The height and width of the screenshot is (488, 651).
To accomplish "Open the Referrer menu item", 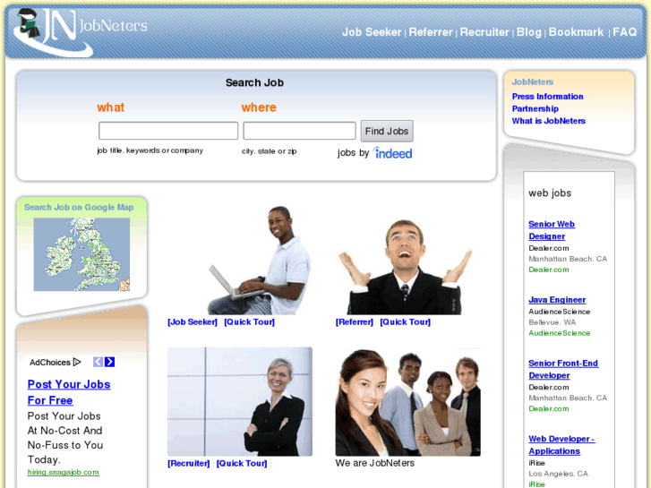I will pyautogui.click(x=431, y=32).
